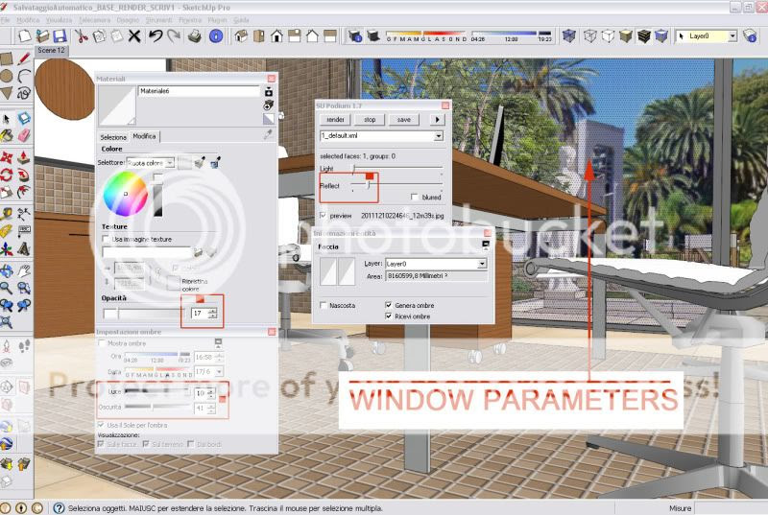Click the Reflect slider in SU Podium
This screenshot has height=515, width=768.
(x=396, y=185)
